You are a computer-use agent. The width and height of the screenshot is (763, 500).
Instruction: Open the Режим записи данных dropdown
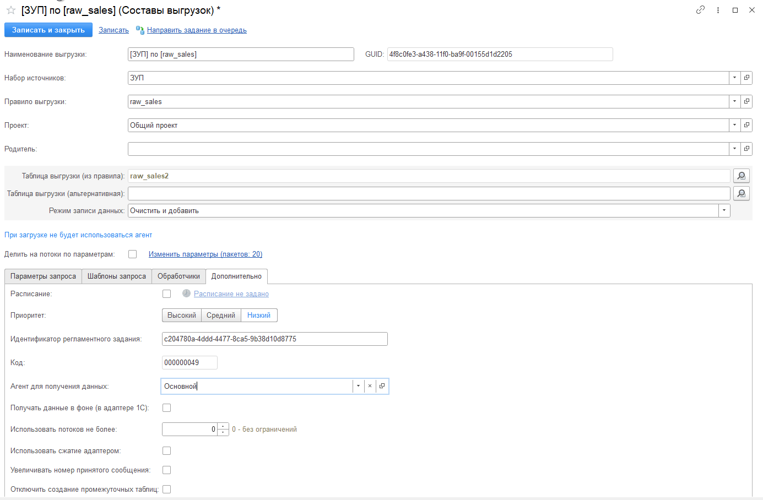pos(724,211)
